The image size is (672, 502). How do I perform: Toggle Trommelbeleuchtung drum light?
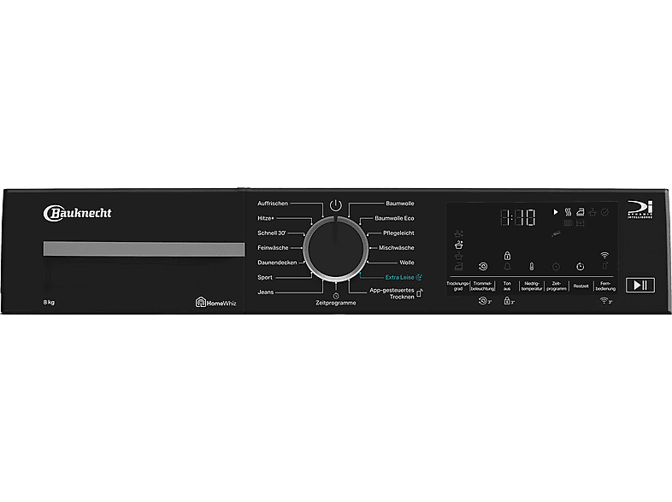click(x=482, y=286)
